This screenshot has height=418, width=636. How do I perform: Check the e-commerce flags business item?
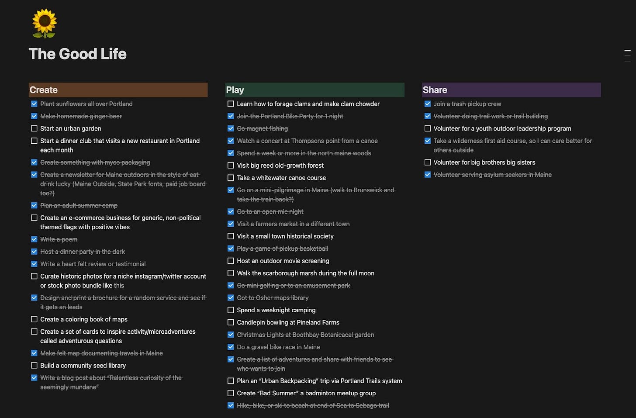click(x=34, y=218)
